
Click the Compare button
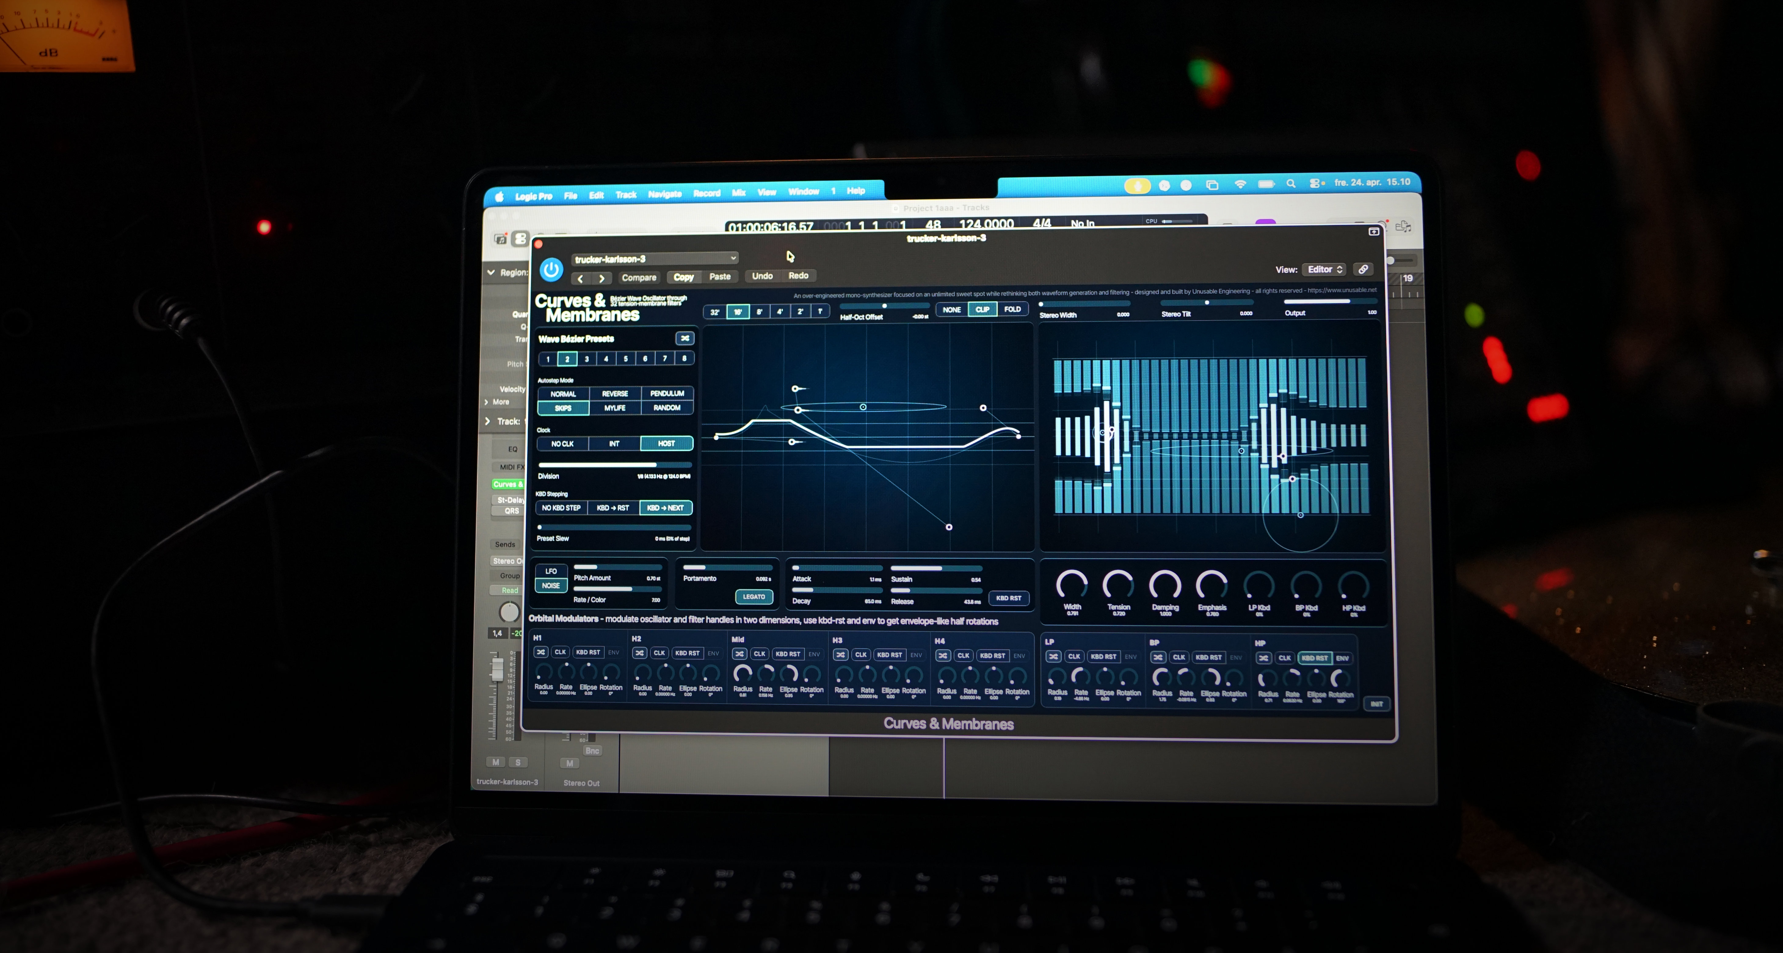coord(639,278)
